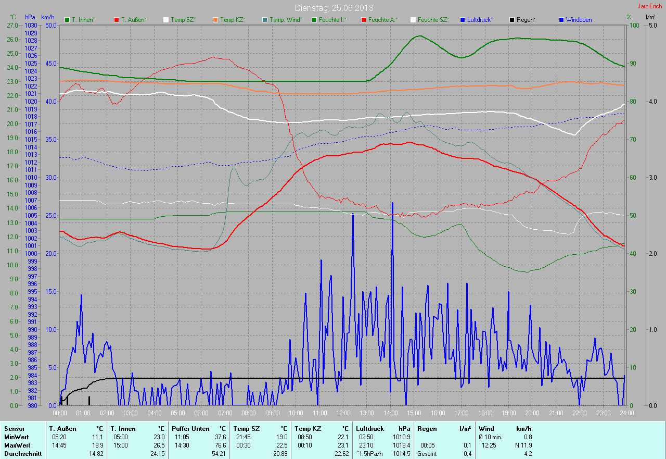Click the Temp KZ average '22.62'
This screenshot has height=459, width=666.
pyautogui.click(x=342, y=453)
